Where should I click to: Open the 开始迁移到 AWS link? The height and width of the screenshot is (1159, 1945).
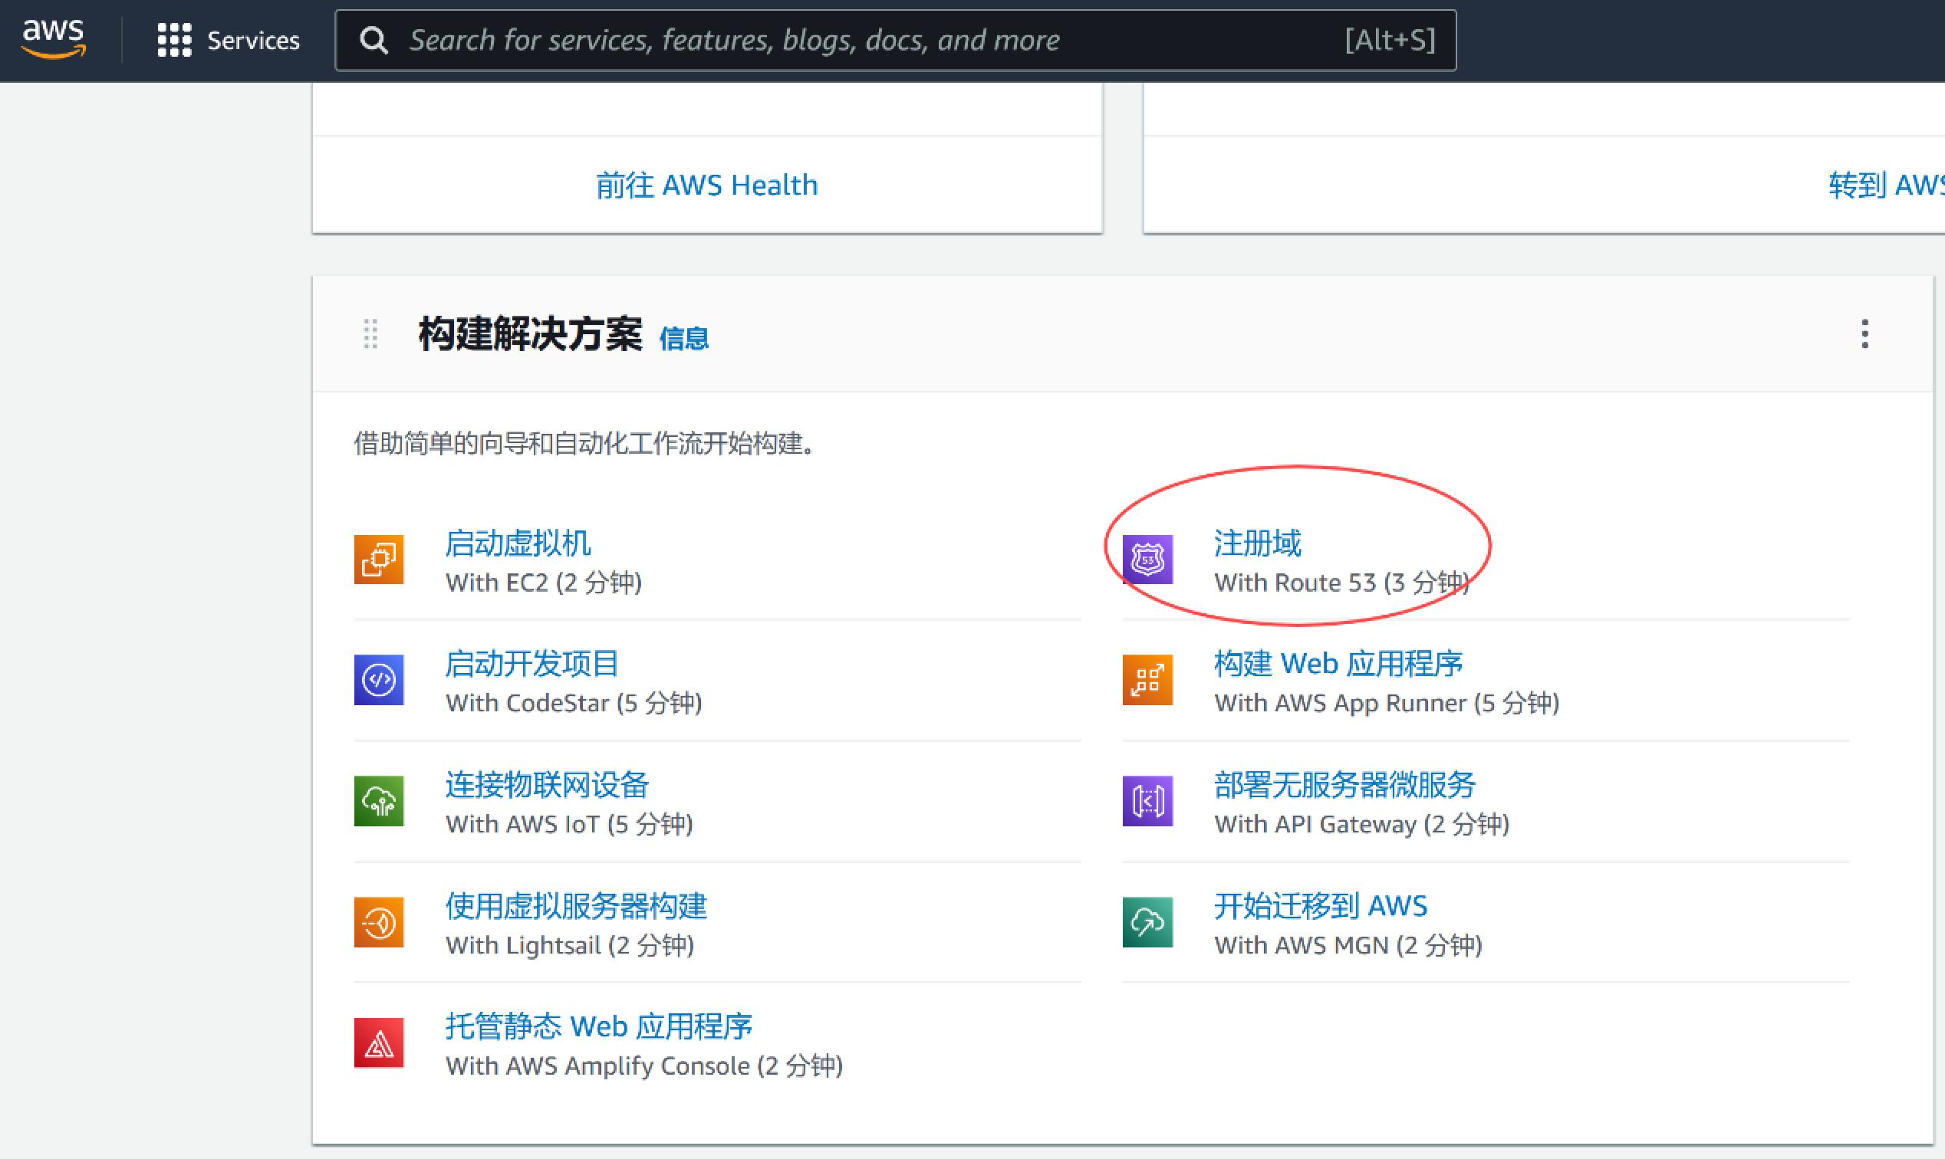[1321, 905]
